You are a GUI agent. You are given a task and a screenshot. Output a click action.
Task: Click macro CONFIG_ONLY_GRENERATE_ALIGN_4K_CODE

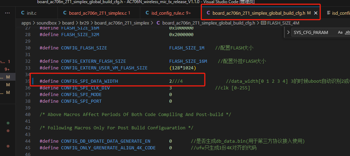[x=108, y=148]
